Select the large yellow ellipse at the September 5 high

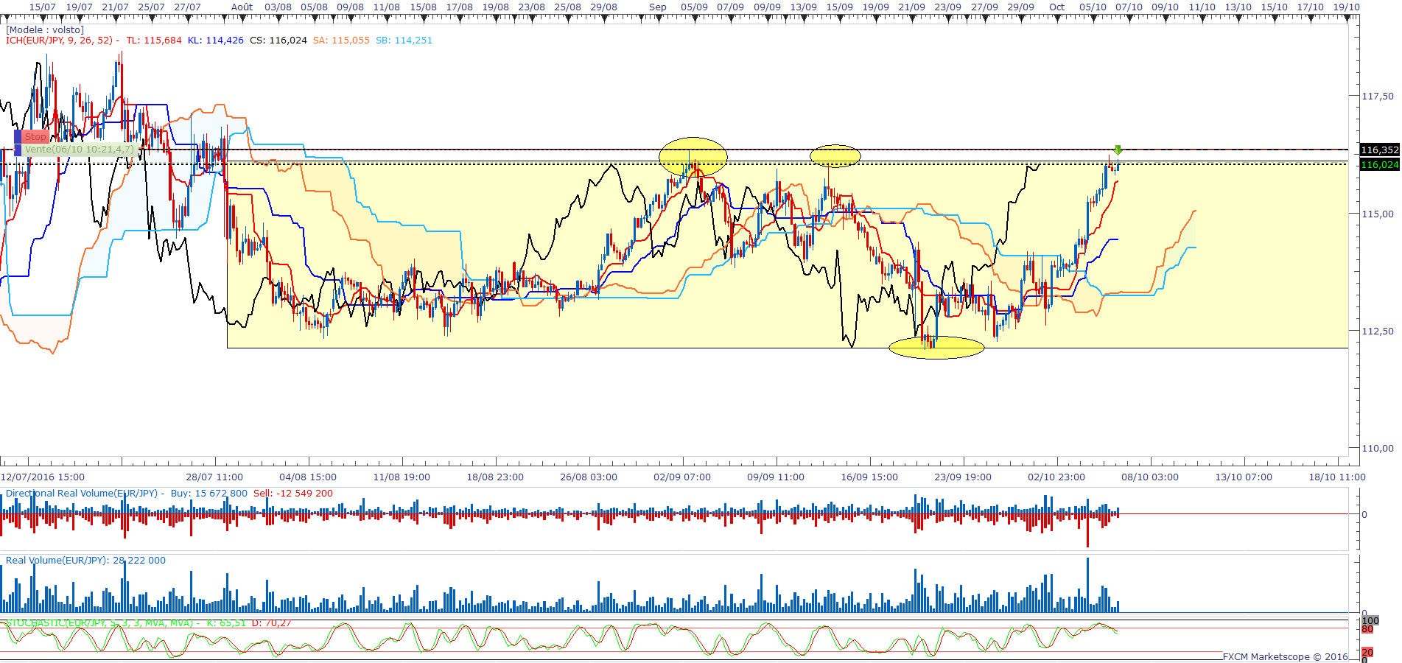point(693,156)
